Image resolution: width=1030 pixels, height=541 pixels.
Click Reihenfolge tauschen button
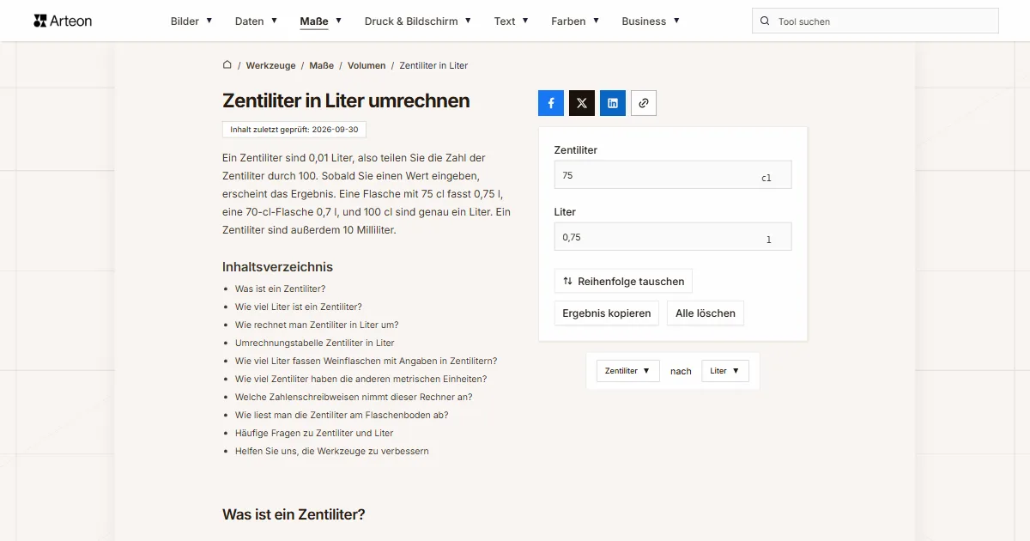pos(623,281)
